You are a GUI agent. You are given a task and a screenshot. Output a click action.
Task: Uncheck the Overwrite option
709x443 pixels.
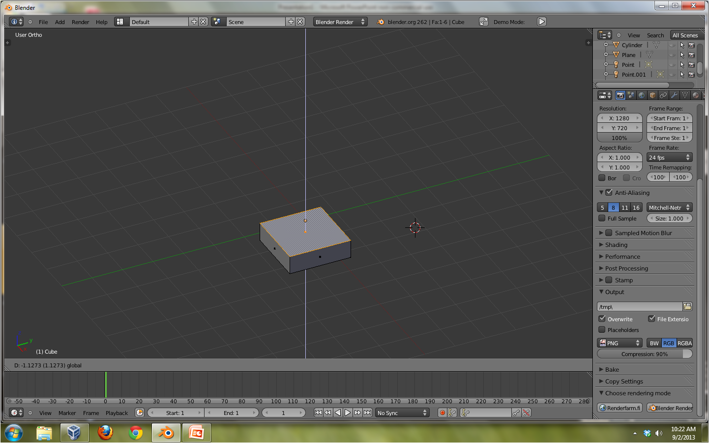coord(602,319)
